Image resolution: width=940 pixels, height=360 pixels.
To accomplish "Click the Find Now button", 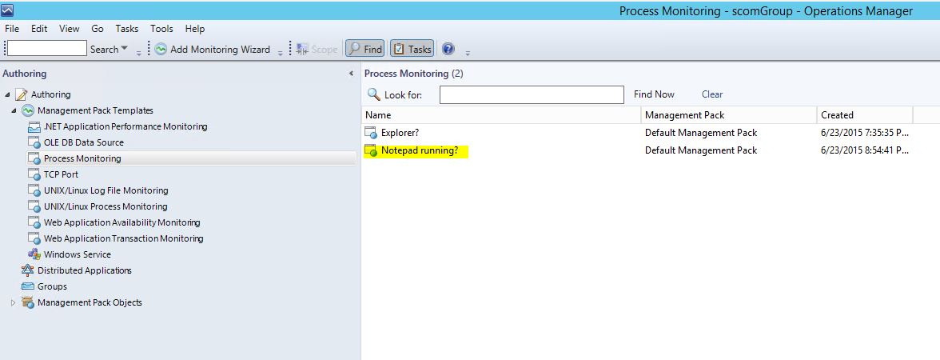I will [654, 94].
